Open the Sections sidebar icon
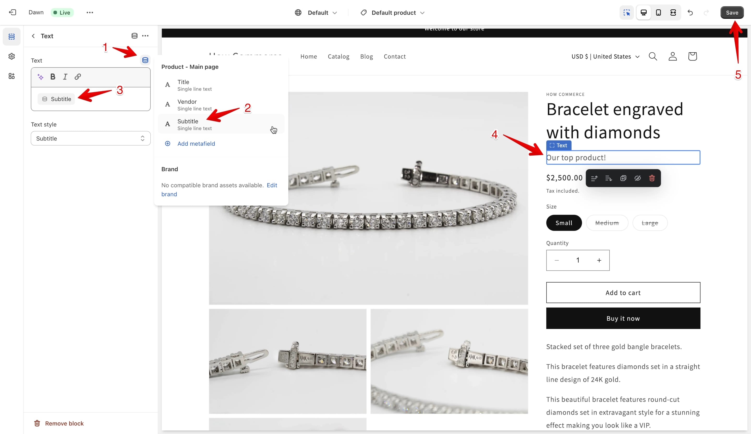The image size is (751, 434). pos(12,37)
